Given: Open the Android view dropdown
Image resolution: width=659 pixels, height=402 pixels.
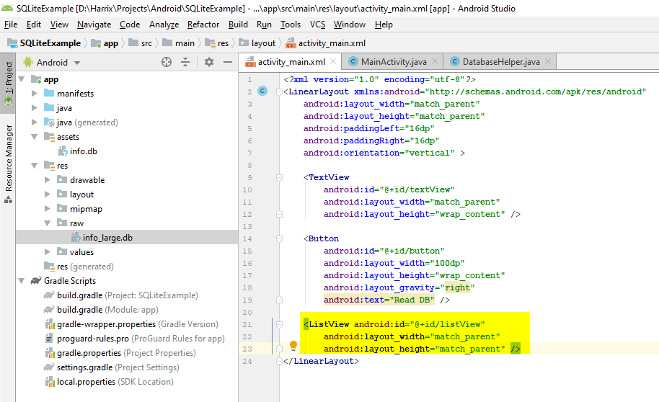Looking at the screenshot, I should pyautogui.click(x=58, y=63).
